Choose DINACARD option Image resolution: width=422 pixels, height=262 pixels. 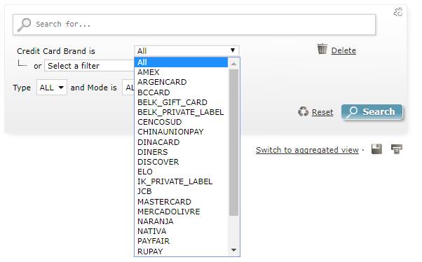tap(181, 142)
